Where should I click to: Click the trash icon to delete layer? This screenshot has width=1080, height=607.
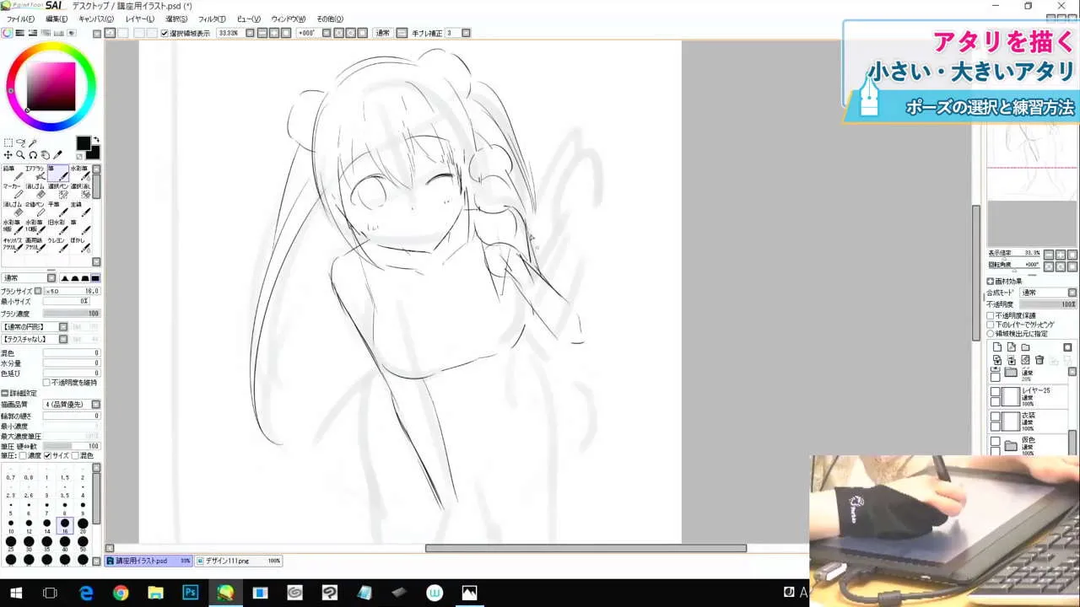pos(1039,361)
